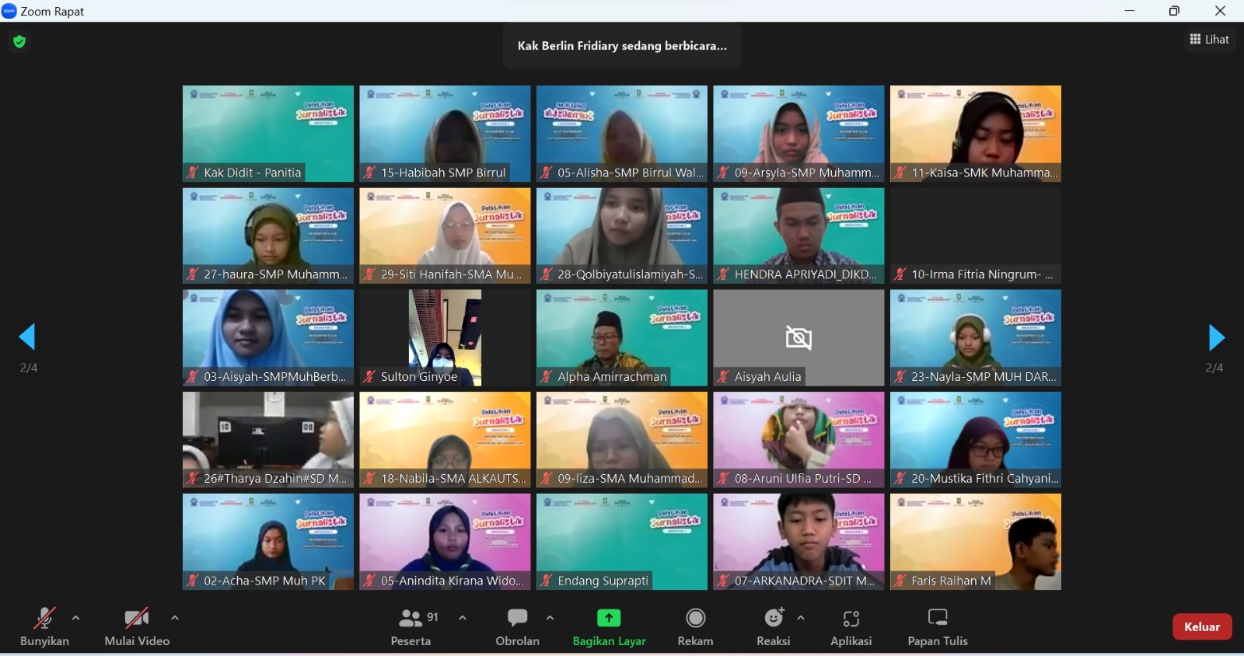This screenshot has height=656, width=1244.
Task: Select Aisyah Aulia camera-off tile
Action: (798, 337)
